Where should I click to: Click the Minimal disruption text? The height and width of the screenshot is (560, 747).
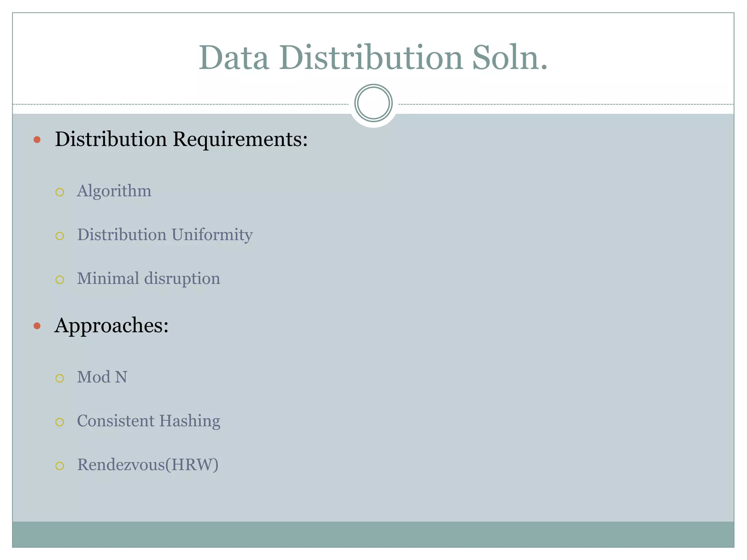[148, 279]
